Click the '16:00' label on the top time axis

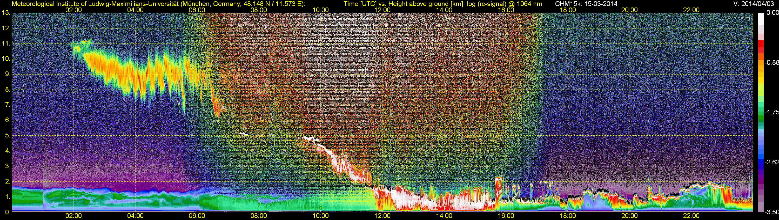point(506,10)
